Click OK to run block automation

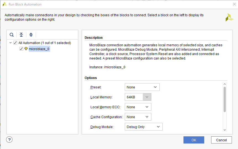(194, 140)
